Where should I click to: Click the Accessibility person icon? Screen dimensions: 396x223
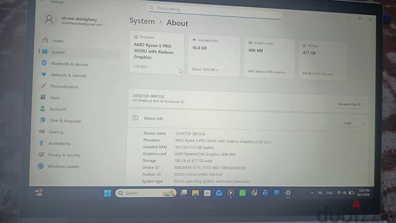pyautogui.click(x=41, y=143)
